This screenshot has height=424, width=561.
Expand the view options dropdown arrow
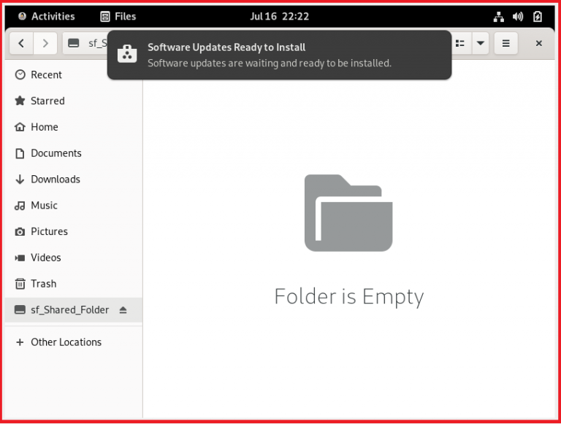(x=480, y=43)
